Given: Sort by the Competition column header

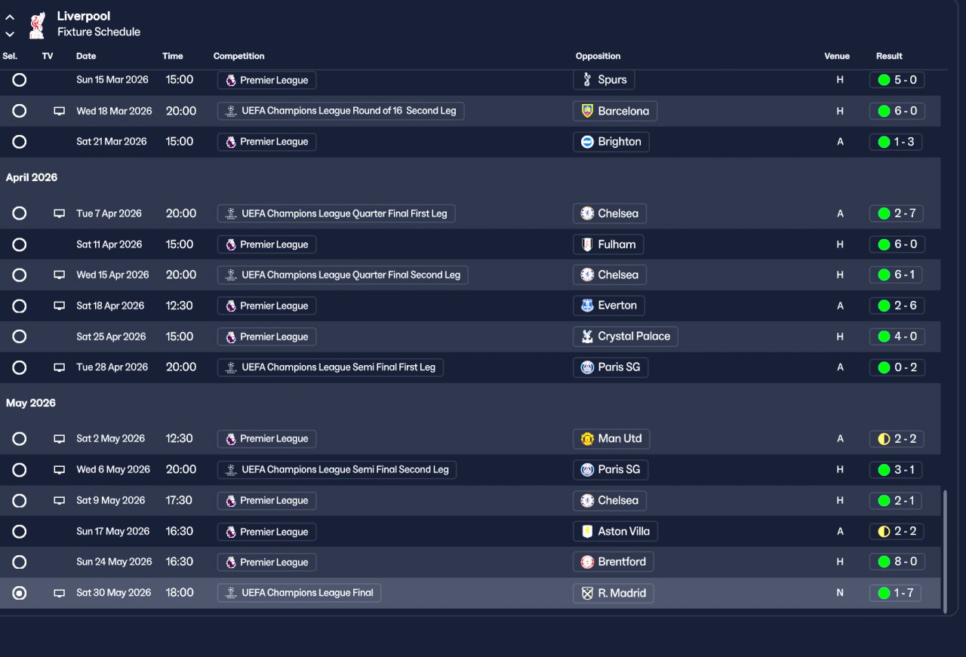Looking at the screenshot, I should point(239,56).
